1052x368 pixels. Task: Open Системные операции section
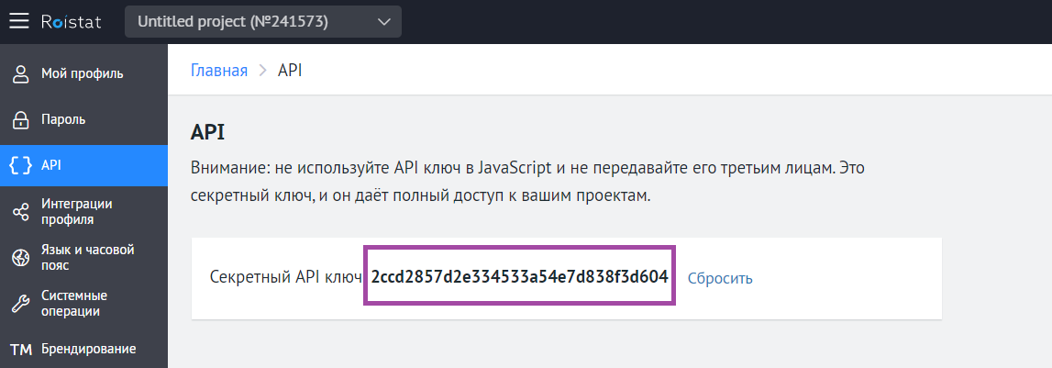click(74, 304)
